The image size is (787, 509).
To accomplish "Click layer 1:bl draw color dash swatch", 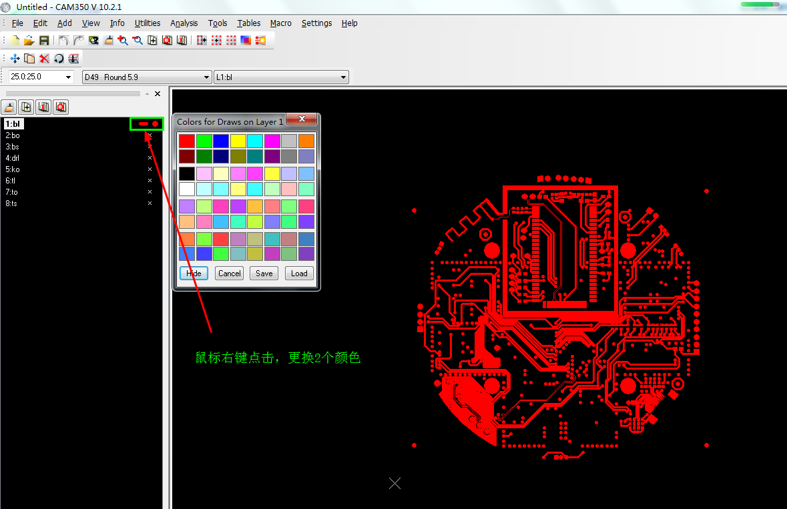I will (144, 124).
